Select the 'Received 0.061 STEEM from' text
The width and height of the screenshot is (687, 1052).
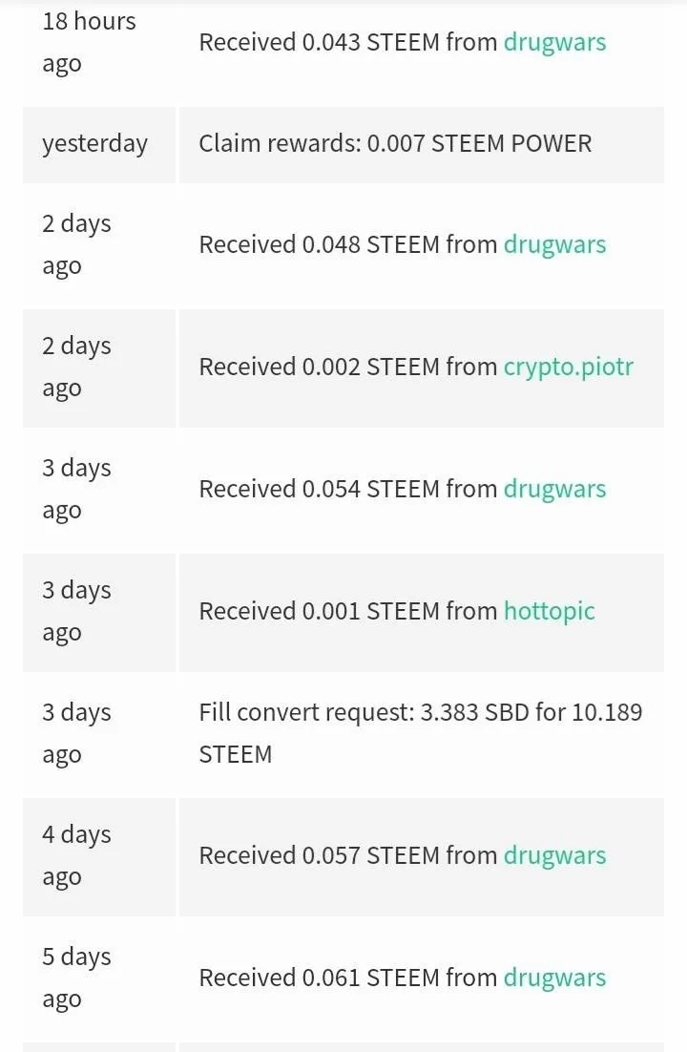coord(348,978)
